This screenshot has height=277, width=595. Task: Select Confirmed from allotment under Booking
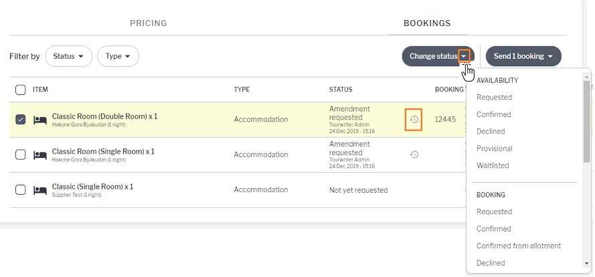pos(519,246)
